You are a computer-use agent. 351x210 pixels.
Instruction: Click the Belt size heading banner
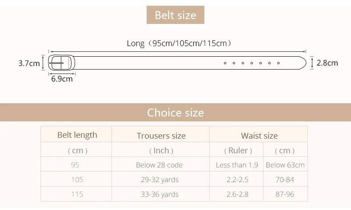coord(175,15)
